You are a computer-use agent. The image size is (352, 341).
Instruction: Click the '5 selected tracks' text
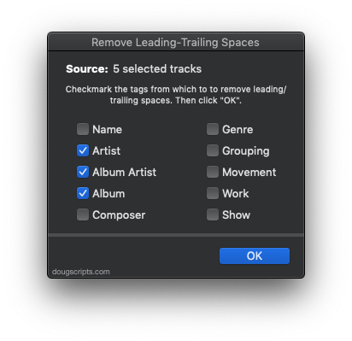[157, 69]
